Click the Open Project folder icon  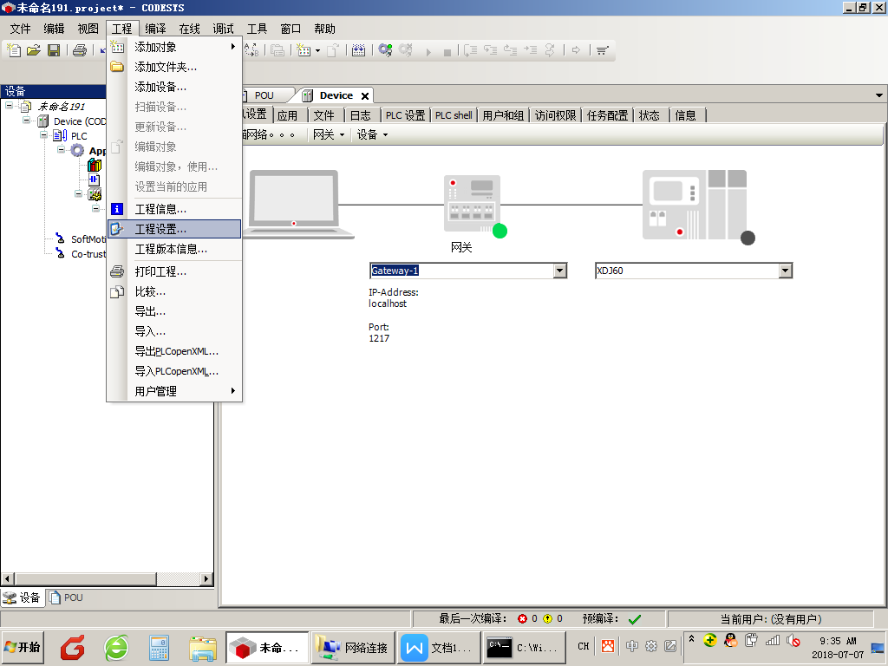pos(34,50)
